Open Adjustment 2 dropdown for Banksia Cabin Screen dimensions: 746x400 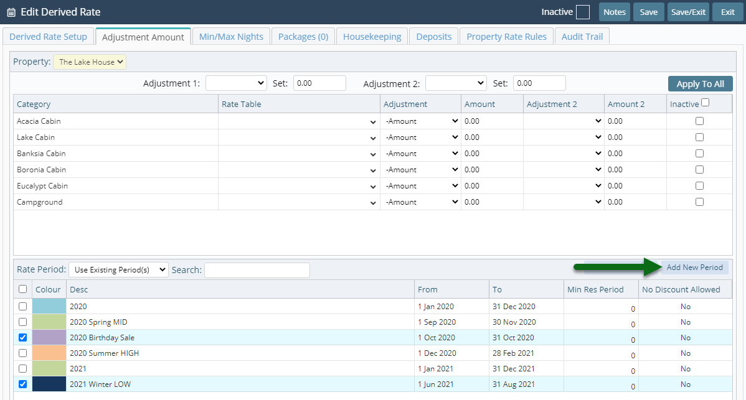tap(564, 154)
